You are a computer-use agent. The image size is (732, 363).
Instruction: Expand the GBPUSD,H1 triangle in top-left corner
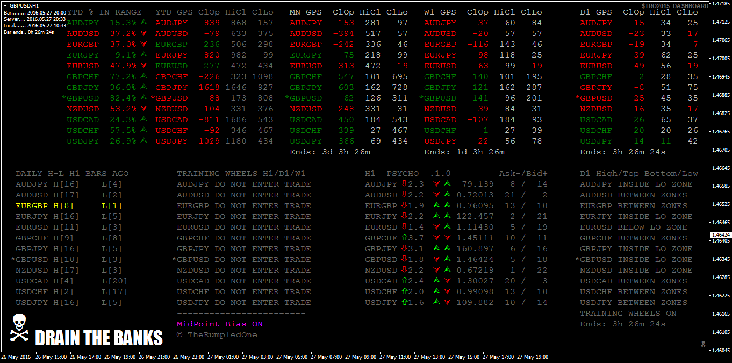pos(5,5)
